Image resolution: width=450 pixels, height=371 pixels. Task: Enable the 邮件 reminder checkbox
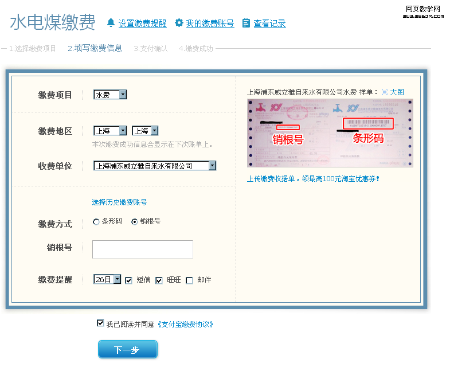tap(189, 280)
